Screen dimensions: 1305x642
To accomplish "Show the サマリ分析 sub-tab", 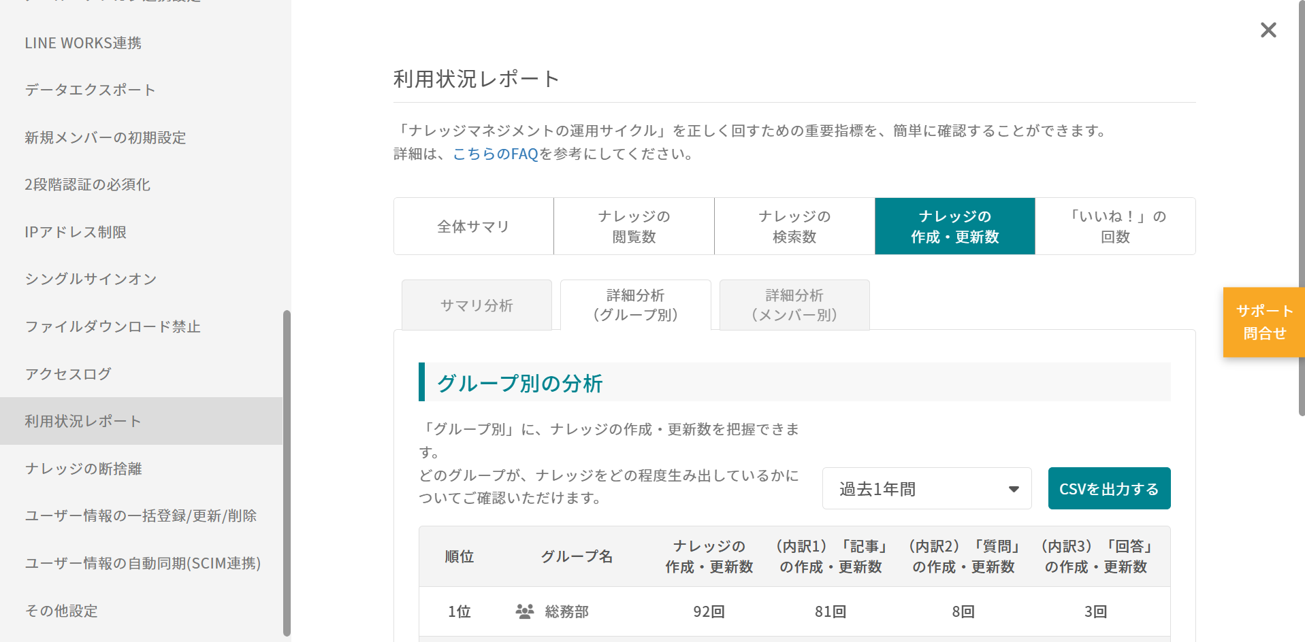I will pyautogui.click(x=477, y=305).
